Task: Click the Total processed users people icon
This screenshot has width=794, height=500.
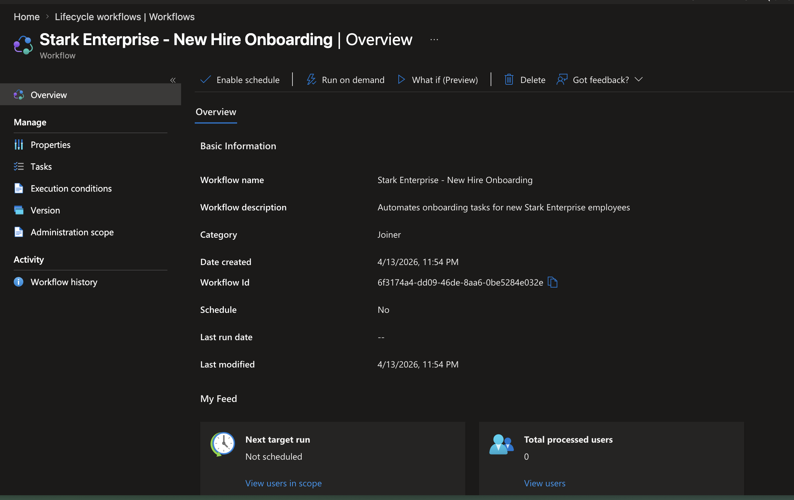Action: pyautogui.click(x=502, y=444)
